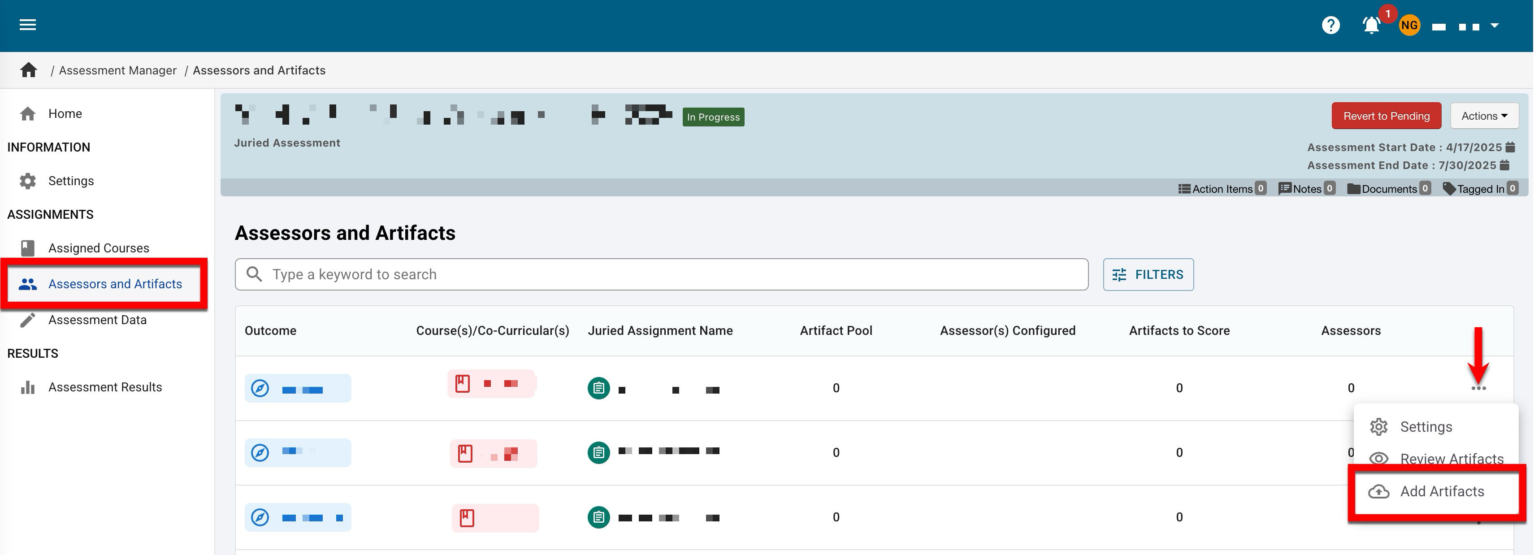
Task: Click the keyword search field
Action: [x=661, y=274]
